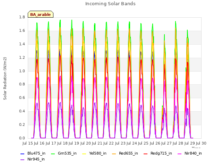The width and height of the screenshot is (222, 166).
Task: Select the Yel580_in legend label
Action: tap(98, 153)
